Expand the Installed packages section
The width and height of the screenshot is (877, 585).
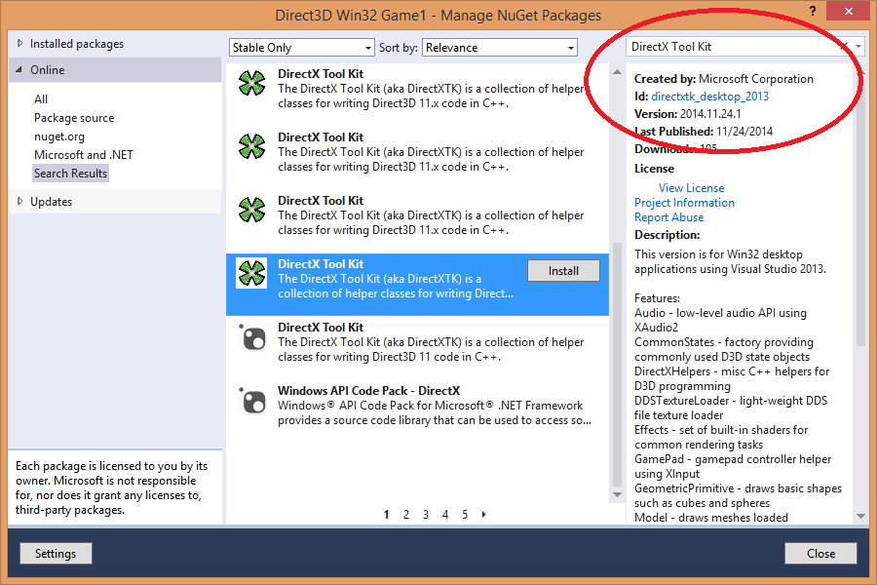click(20, 44)
